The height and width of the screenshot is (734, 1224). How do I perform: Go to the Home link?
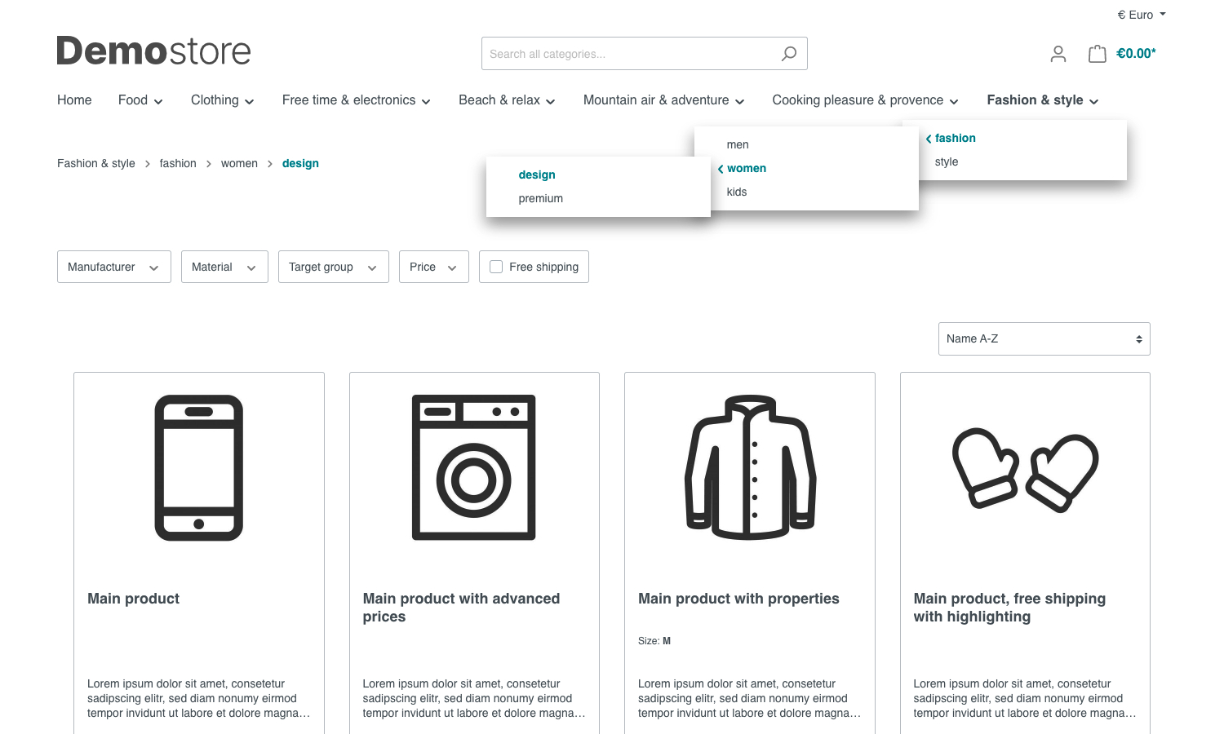[74, 100]
